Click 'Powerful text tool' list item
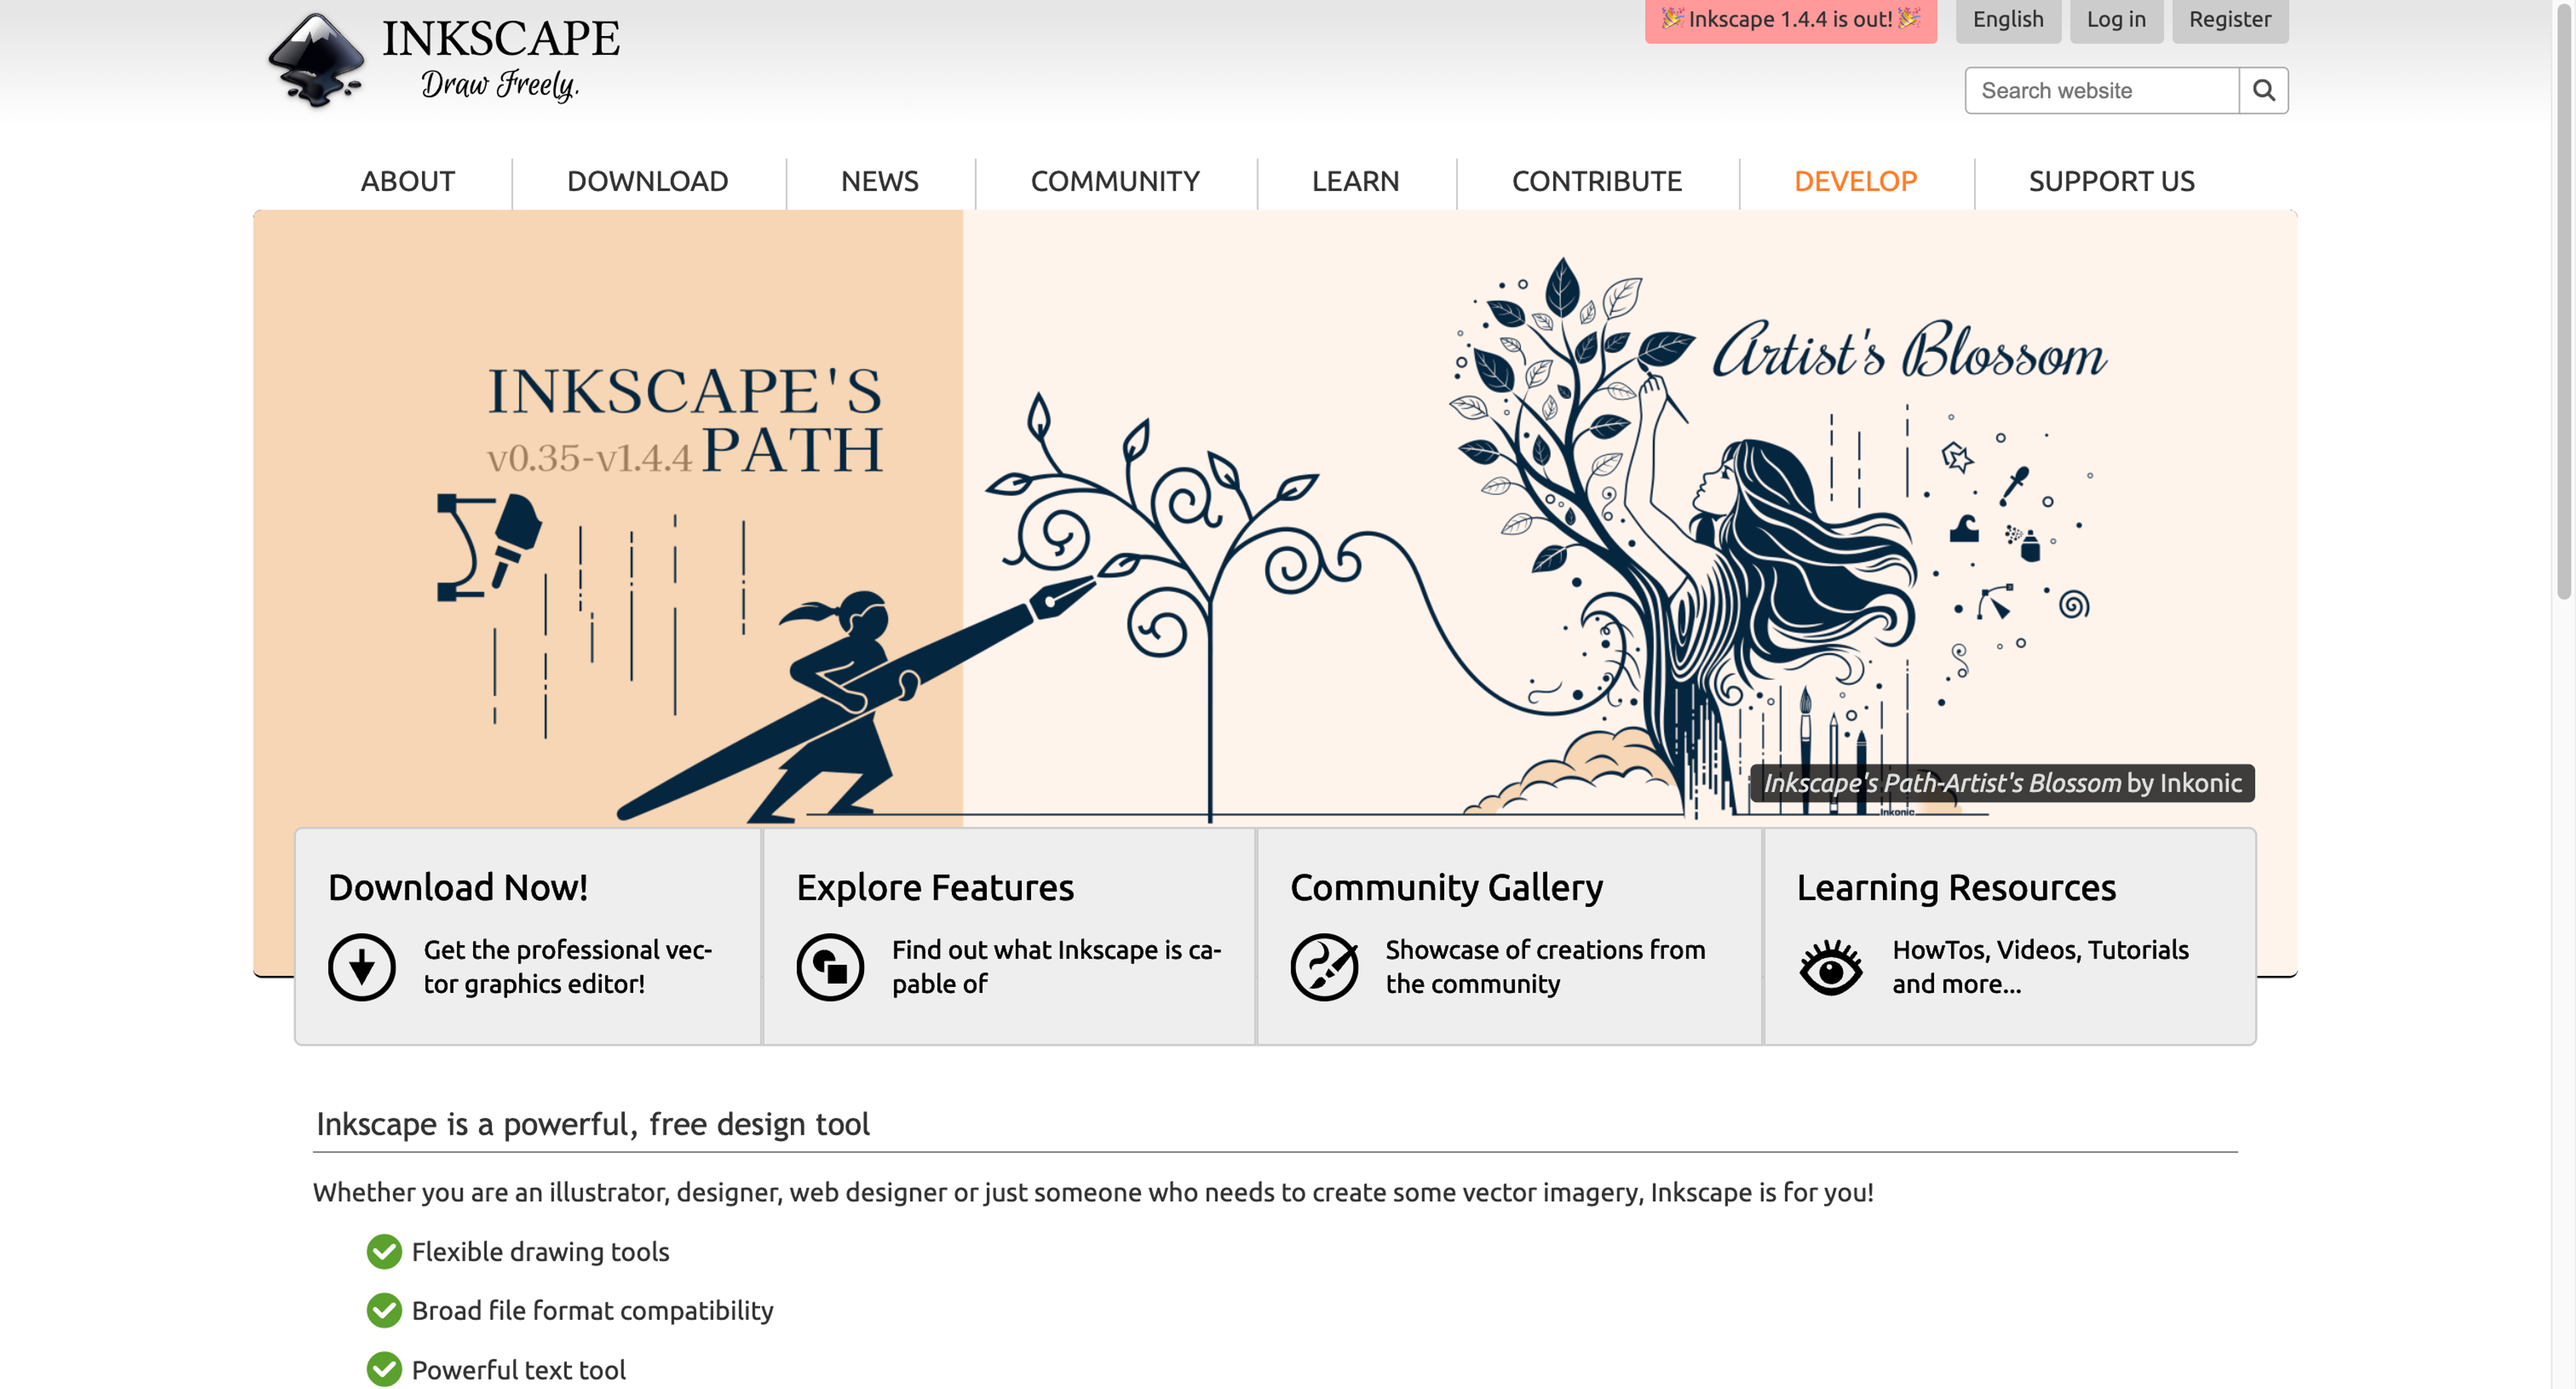2576x1389 pixels. (518, 1369)
